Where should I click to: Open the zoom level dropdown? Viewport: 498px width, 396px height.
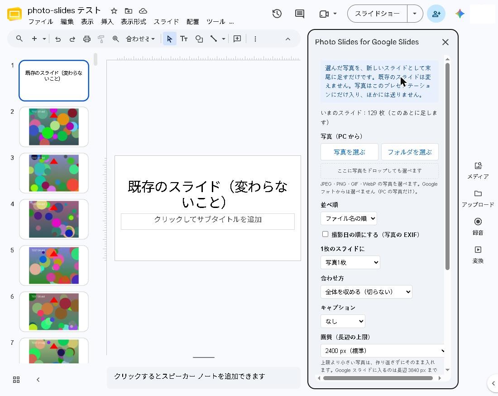click(x=140, y=39)
